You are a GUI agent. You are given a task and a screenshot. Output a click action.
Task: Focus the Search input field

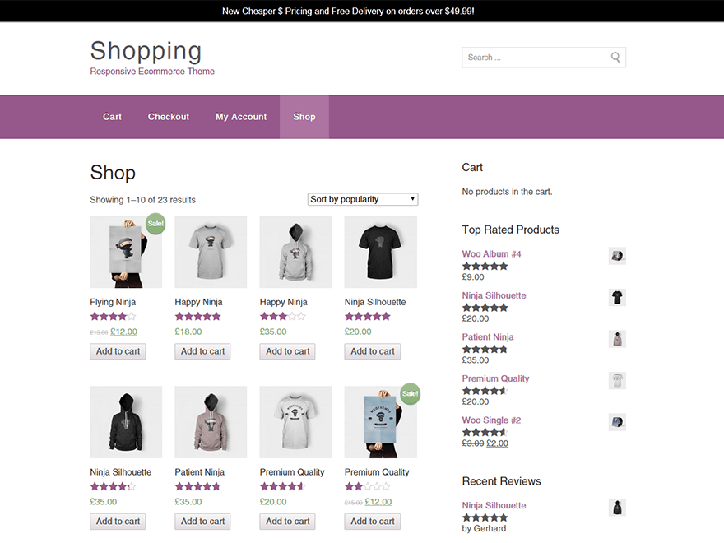535,58
